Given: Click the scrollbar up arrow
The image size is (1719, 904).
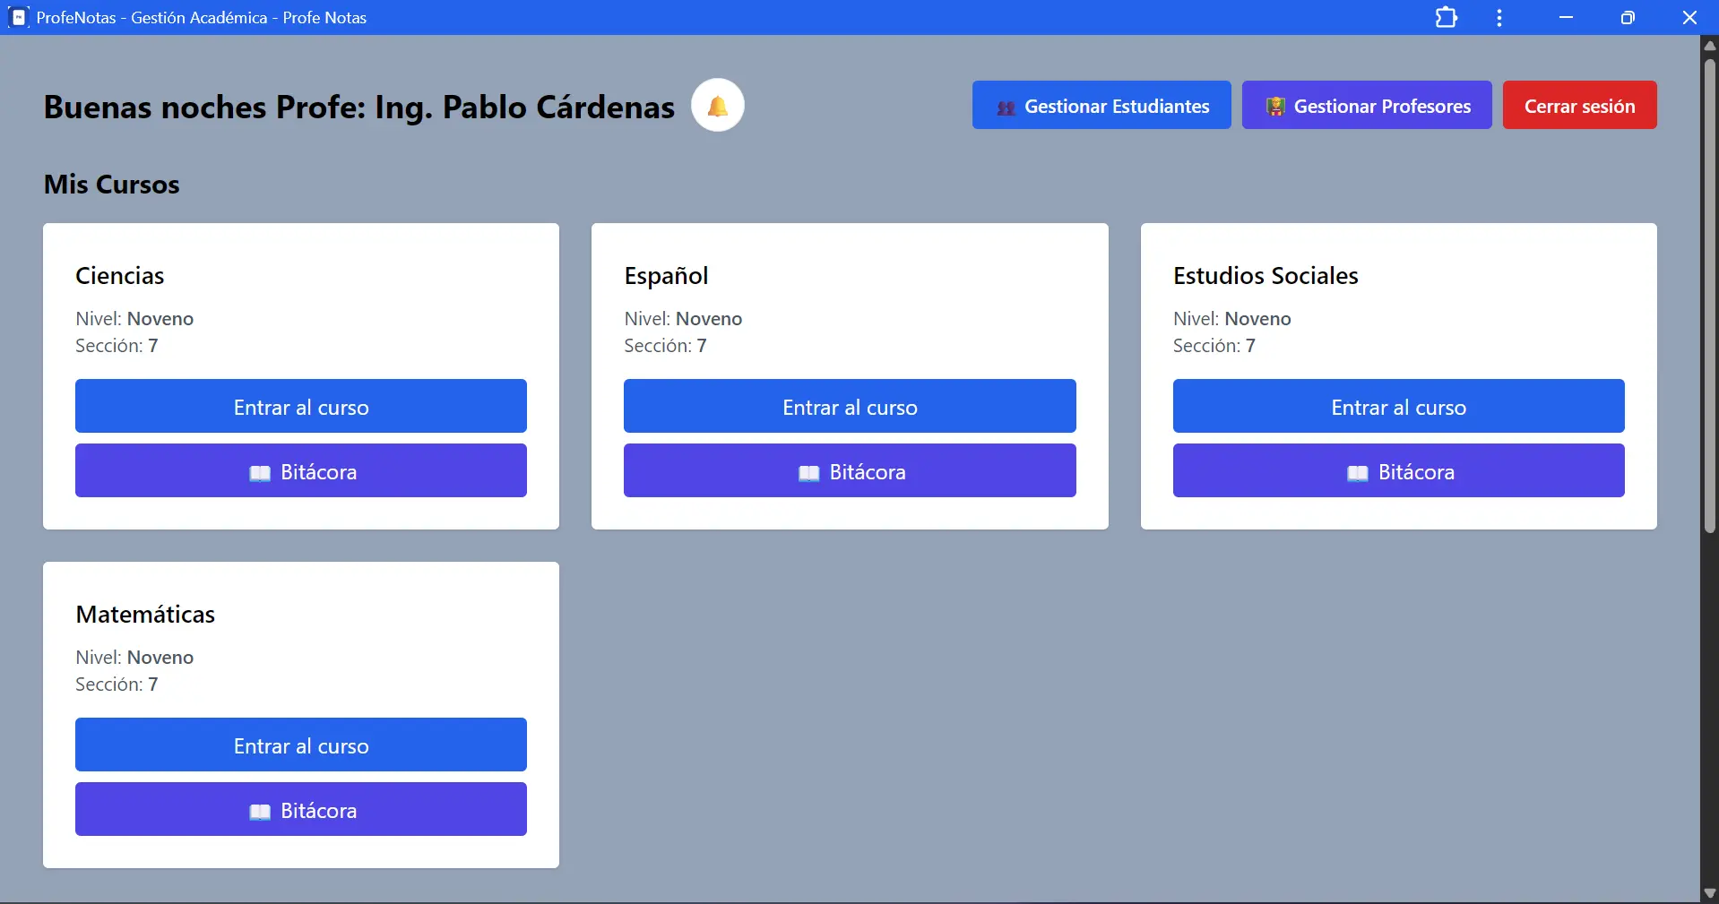Looking at the screenshot, I should point(1709,45).
